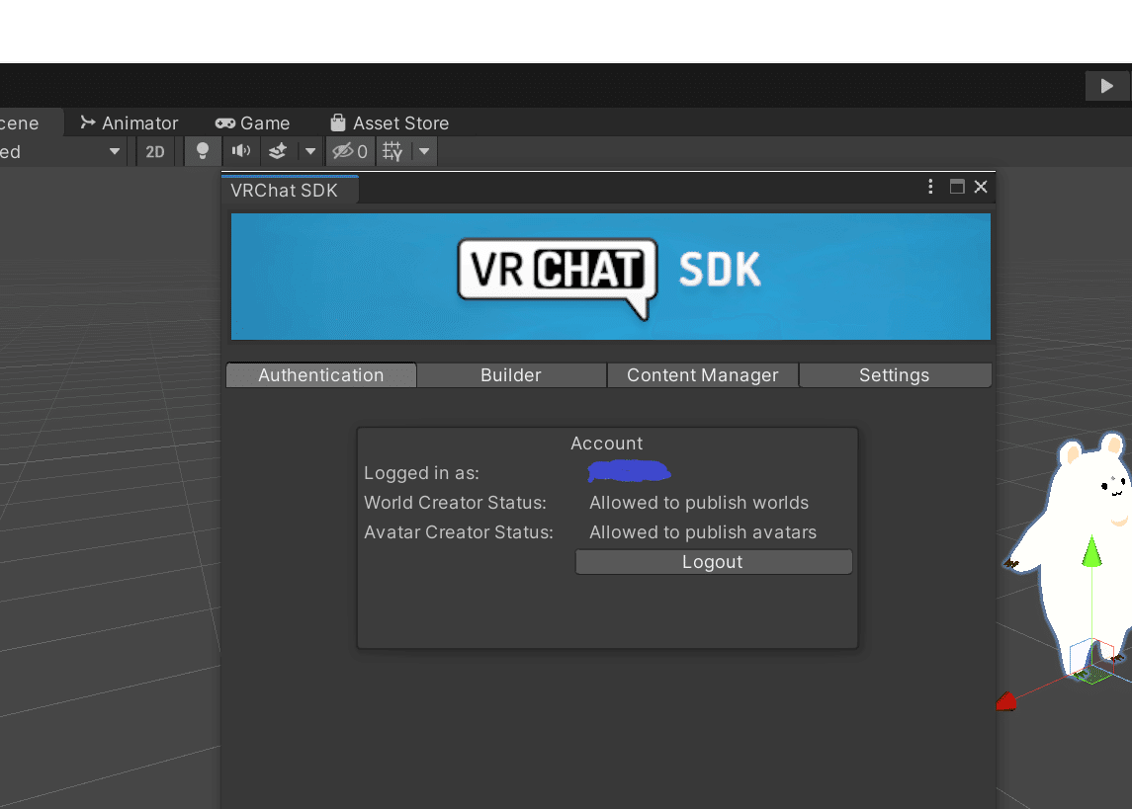Select the Authentication tab

(x=321, y=375)
